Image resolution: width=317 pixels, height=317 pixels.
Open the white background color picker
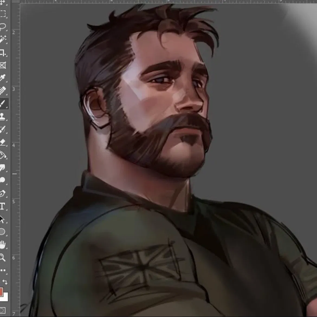click(5, 297)
